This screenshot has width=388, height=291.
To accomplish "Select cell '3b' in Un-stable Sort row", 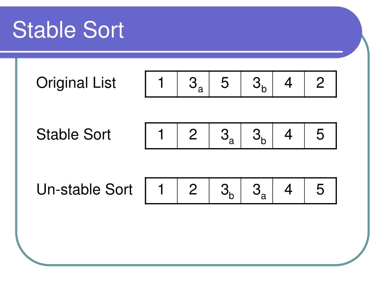I will (225, 191).
